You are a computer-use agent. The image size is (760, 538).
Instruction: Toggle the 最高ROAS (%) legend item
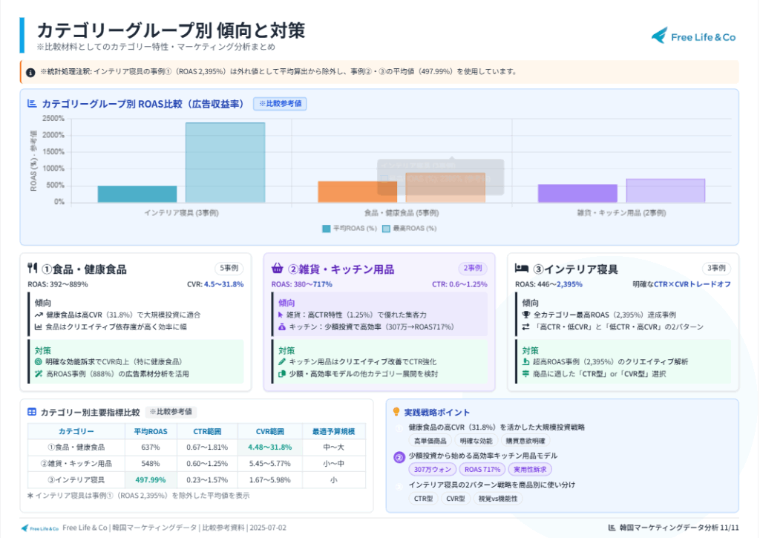(409, 229)
